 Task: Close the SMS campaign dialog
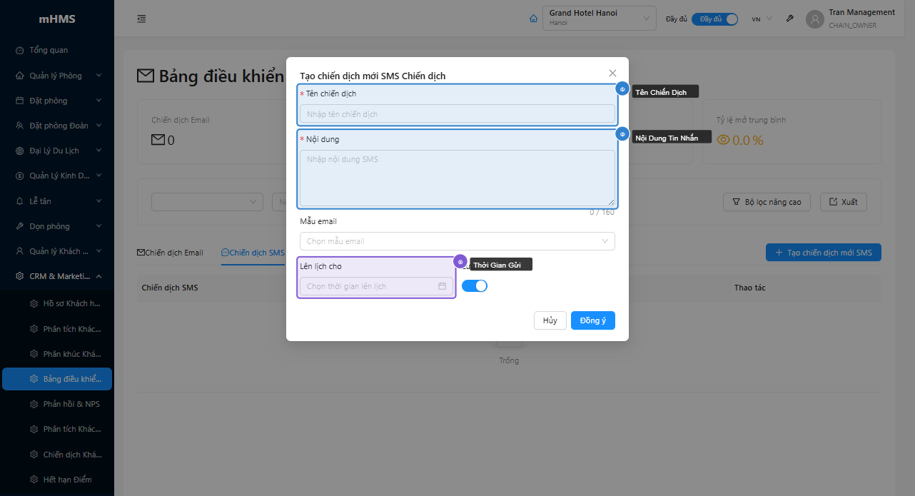point(612,73)
